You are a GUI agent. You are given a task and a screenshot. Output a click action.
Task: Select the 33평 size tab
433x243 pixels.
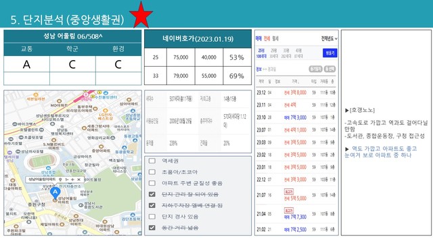[x=286, y=53]
